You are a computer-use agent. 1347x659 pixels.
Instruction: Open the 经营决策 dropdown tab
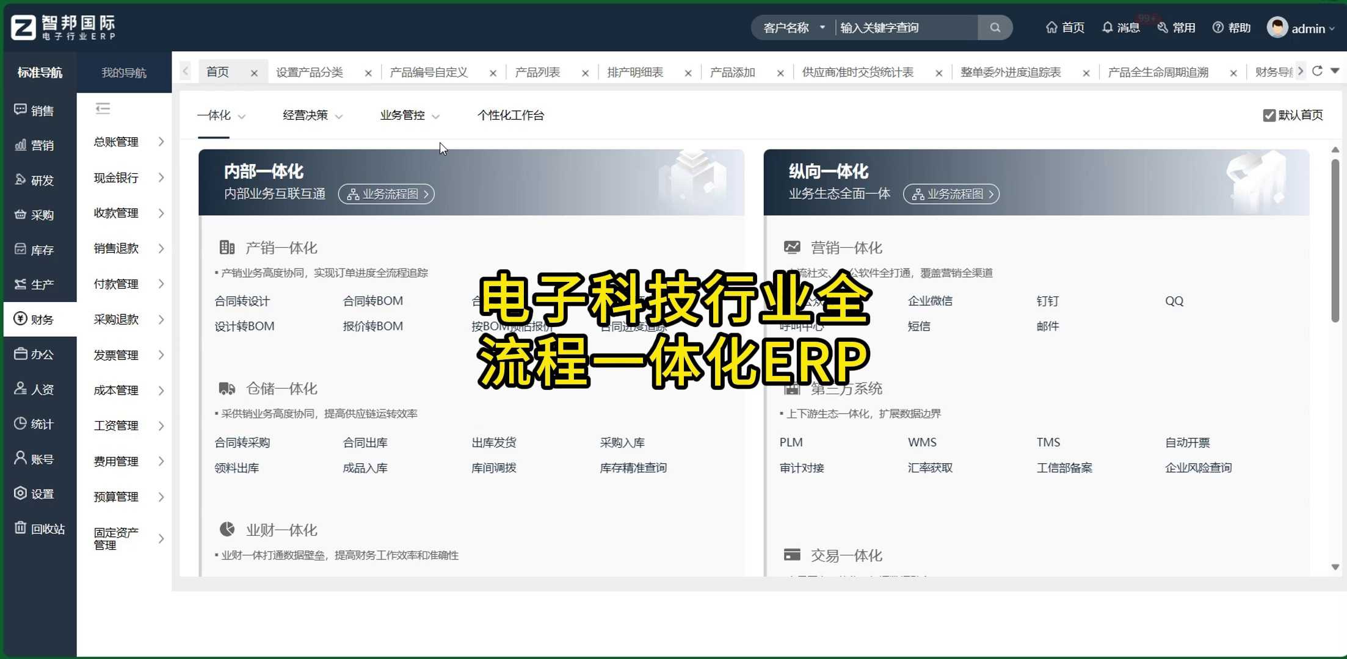tap(312, 115)
